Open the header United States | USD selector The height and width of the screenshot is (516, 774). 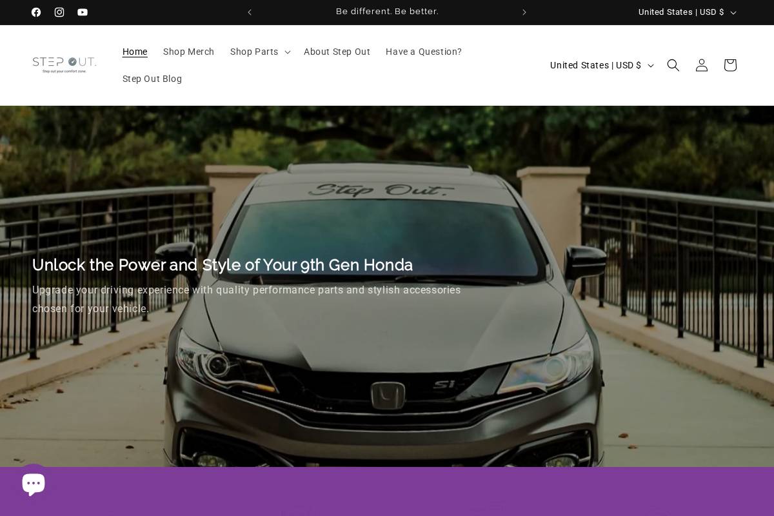[600, 65]
